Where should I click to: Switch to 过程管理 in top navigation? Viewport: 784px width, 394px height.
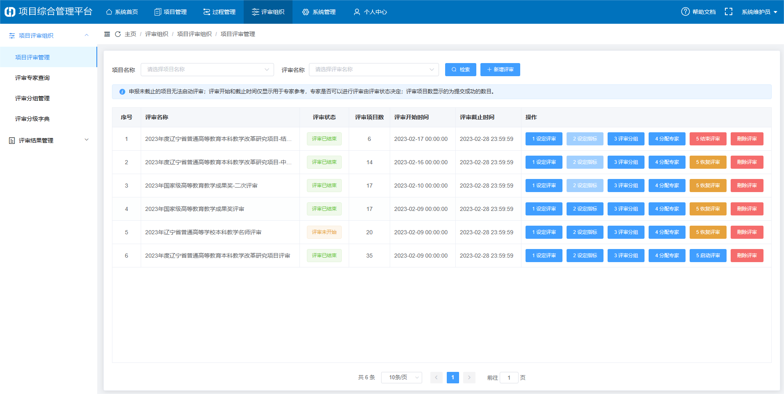click(219, 12)
